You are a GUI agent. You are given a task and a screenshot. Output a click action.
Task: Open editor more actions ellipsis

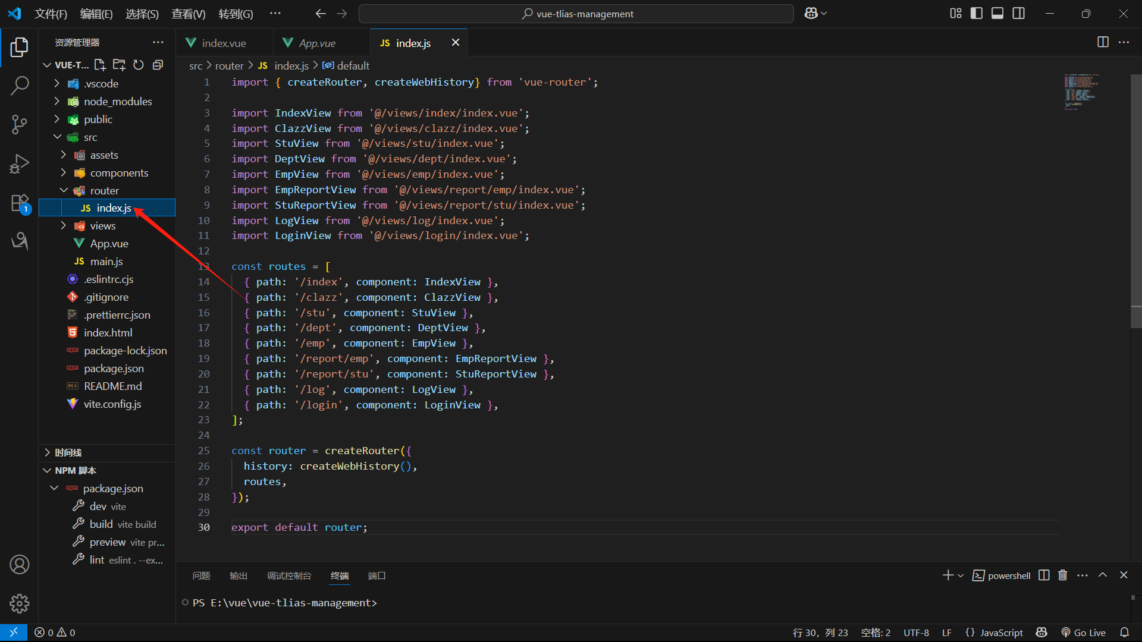coord(1124,42)
